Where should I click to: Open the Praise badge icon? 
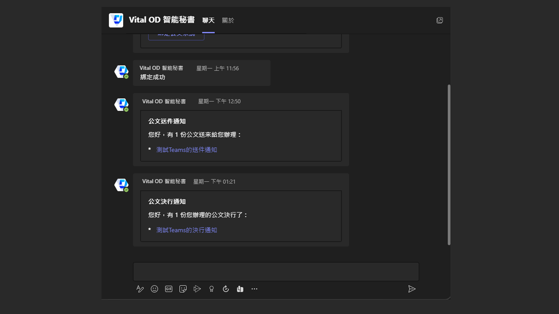pyautogui.click(x=212, y=289)
